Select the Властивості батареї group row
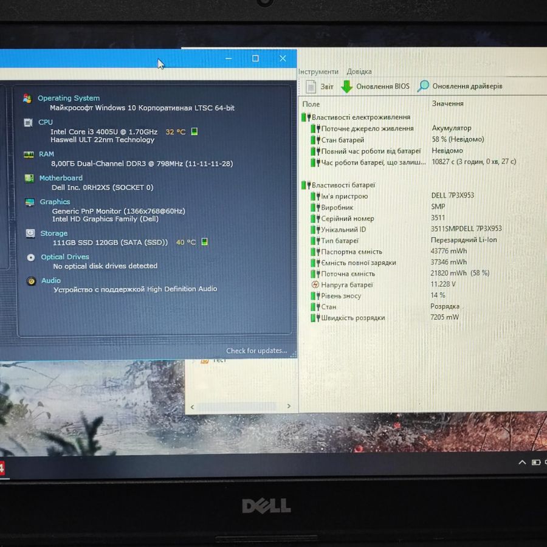Image resolution: width=547 pixels, height=547 pixels. point(339,185)
